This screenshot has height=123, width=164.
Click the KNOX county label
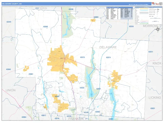(157, 63)
